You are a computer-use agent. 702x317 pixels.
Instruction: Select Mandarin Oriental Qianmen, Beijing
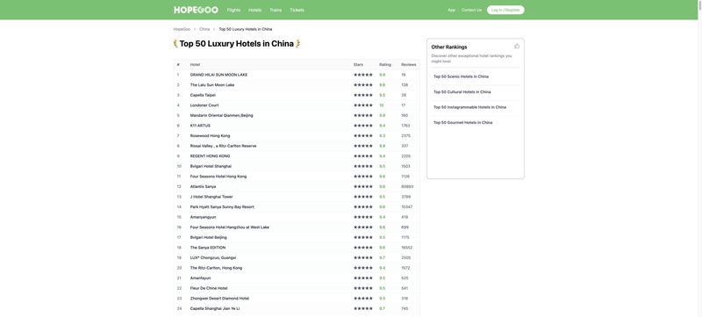point(222,116)
